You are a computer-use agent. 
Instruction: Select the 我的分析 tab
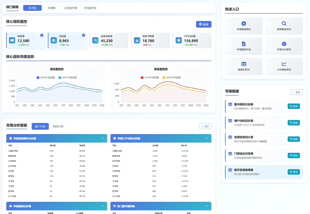click(58, 126)
